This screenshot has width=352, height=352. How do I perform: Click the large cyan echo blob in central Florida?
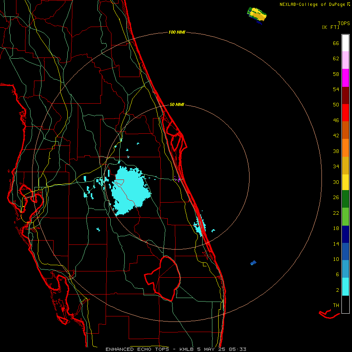(x=131, y=191)
